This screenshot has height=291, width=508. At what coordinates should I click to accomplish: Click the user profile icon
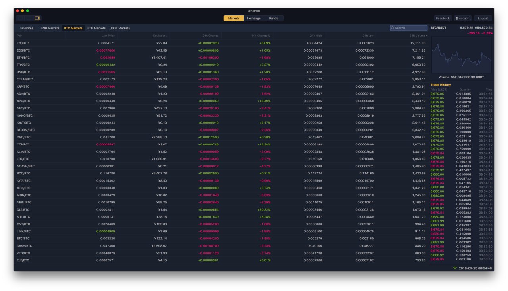pos(457,18)
